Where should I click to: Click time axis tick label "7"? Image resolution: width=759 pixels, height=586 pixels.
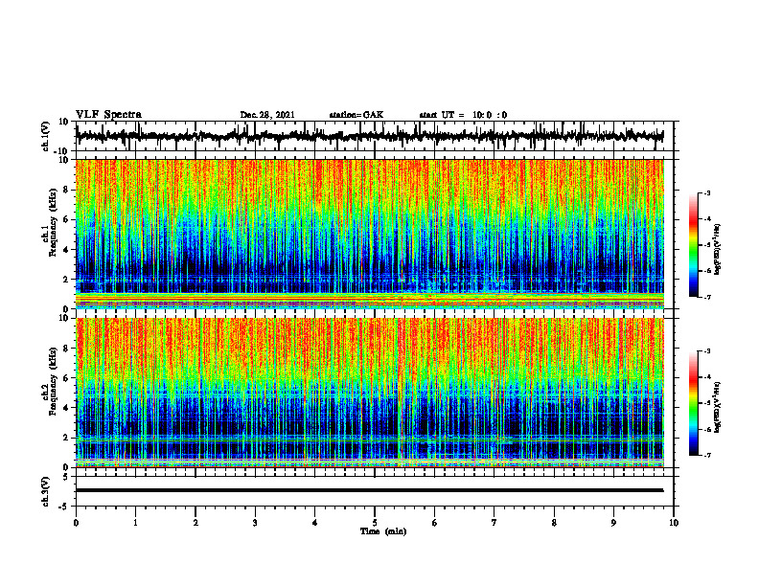point(494,523)
